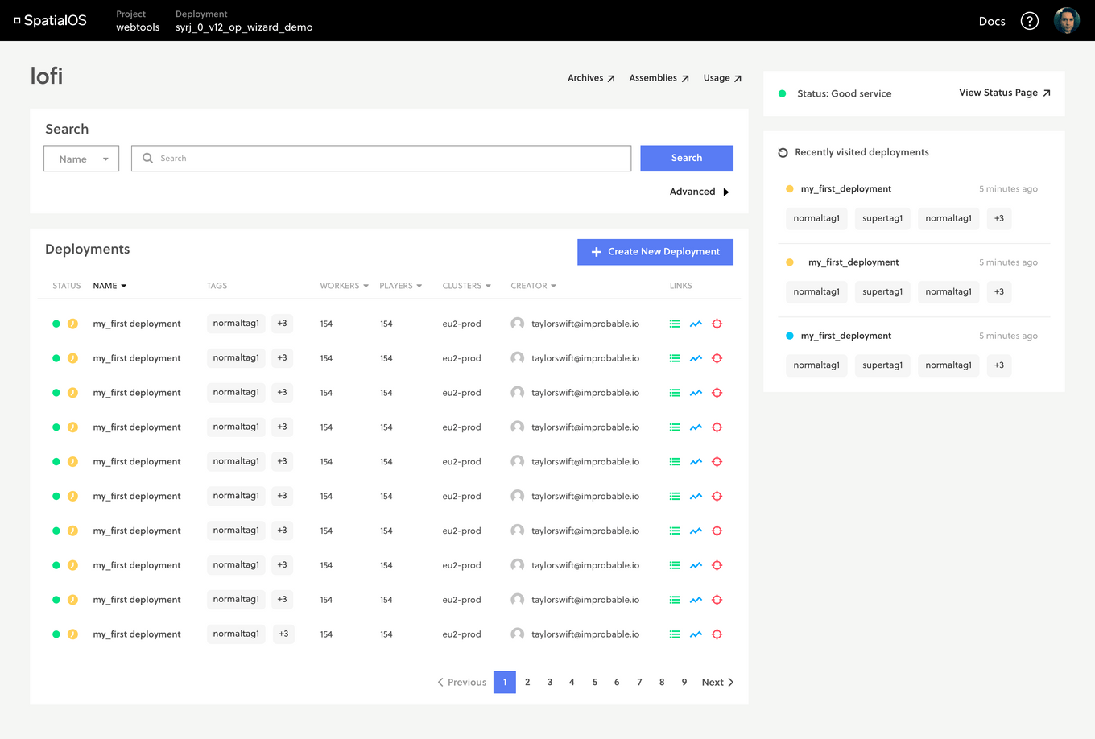Click the user profile avatar

tap(1066, 21)
